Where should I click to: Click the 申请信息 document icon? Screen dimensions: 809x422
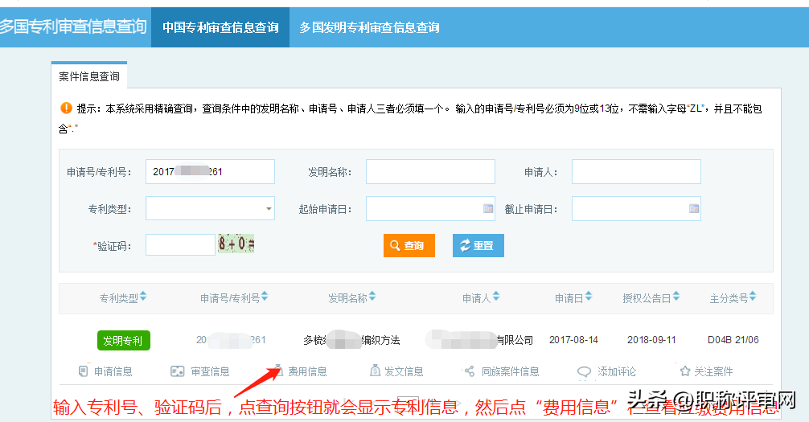(x=83, y=371)
